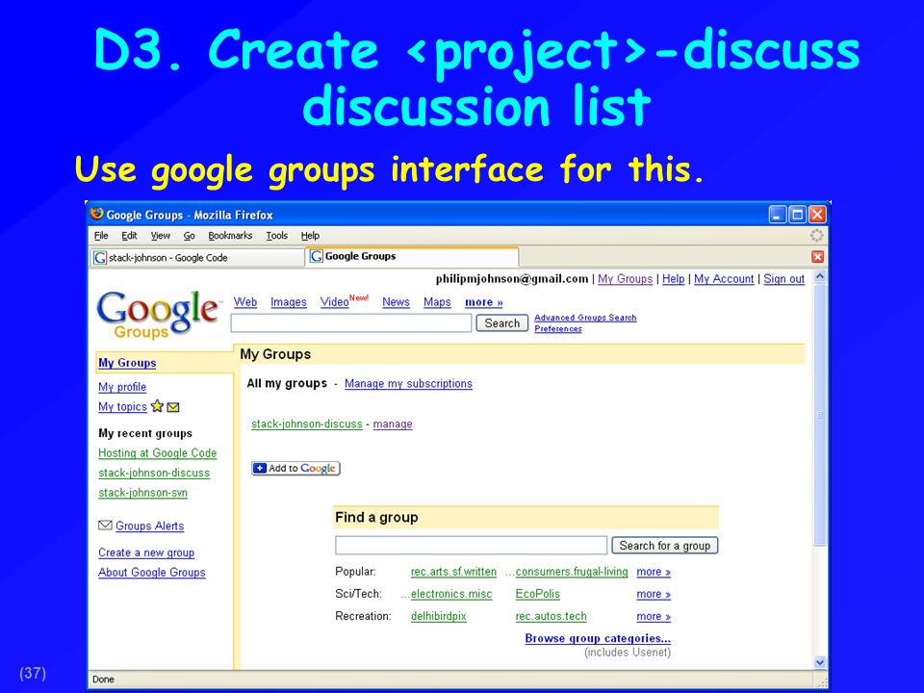Click the scrollbar down arrow
This screenshot has height=693, width=924.
click(x=820, y=662)
